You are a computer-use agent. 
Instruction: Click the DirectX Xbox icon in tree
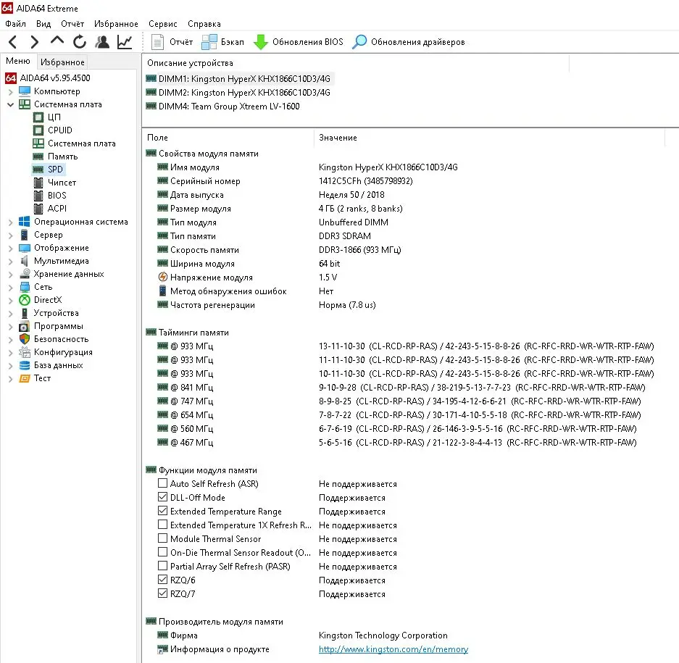25,300
